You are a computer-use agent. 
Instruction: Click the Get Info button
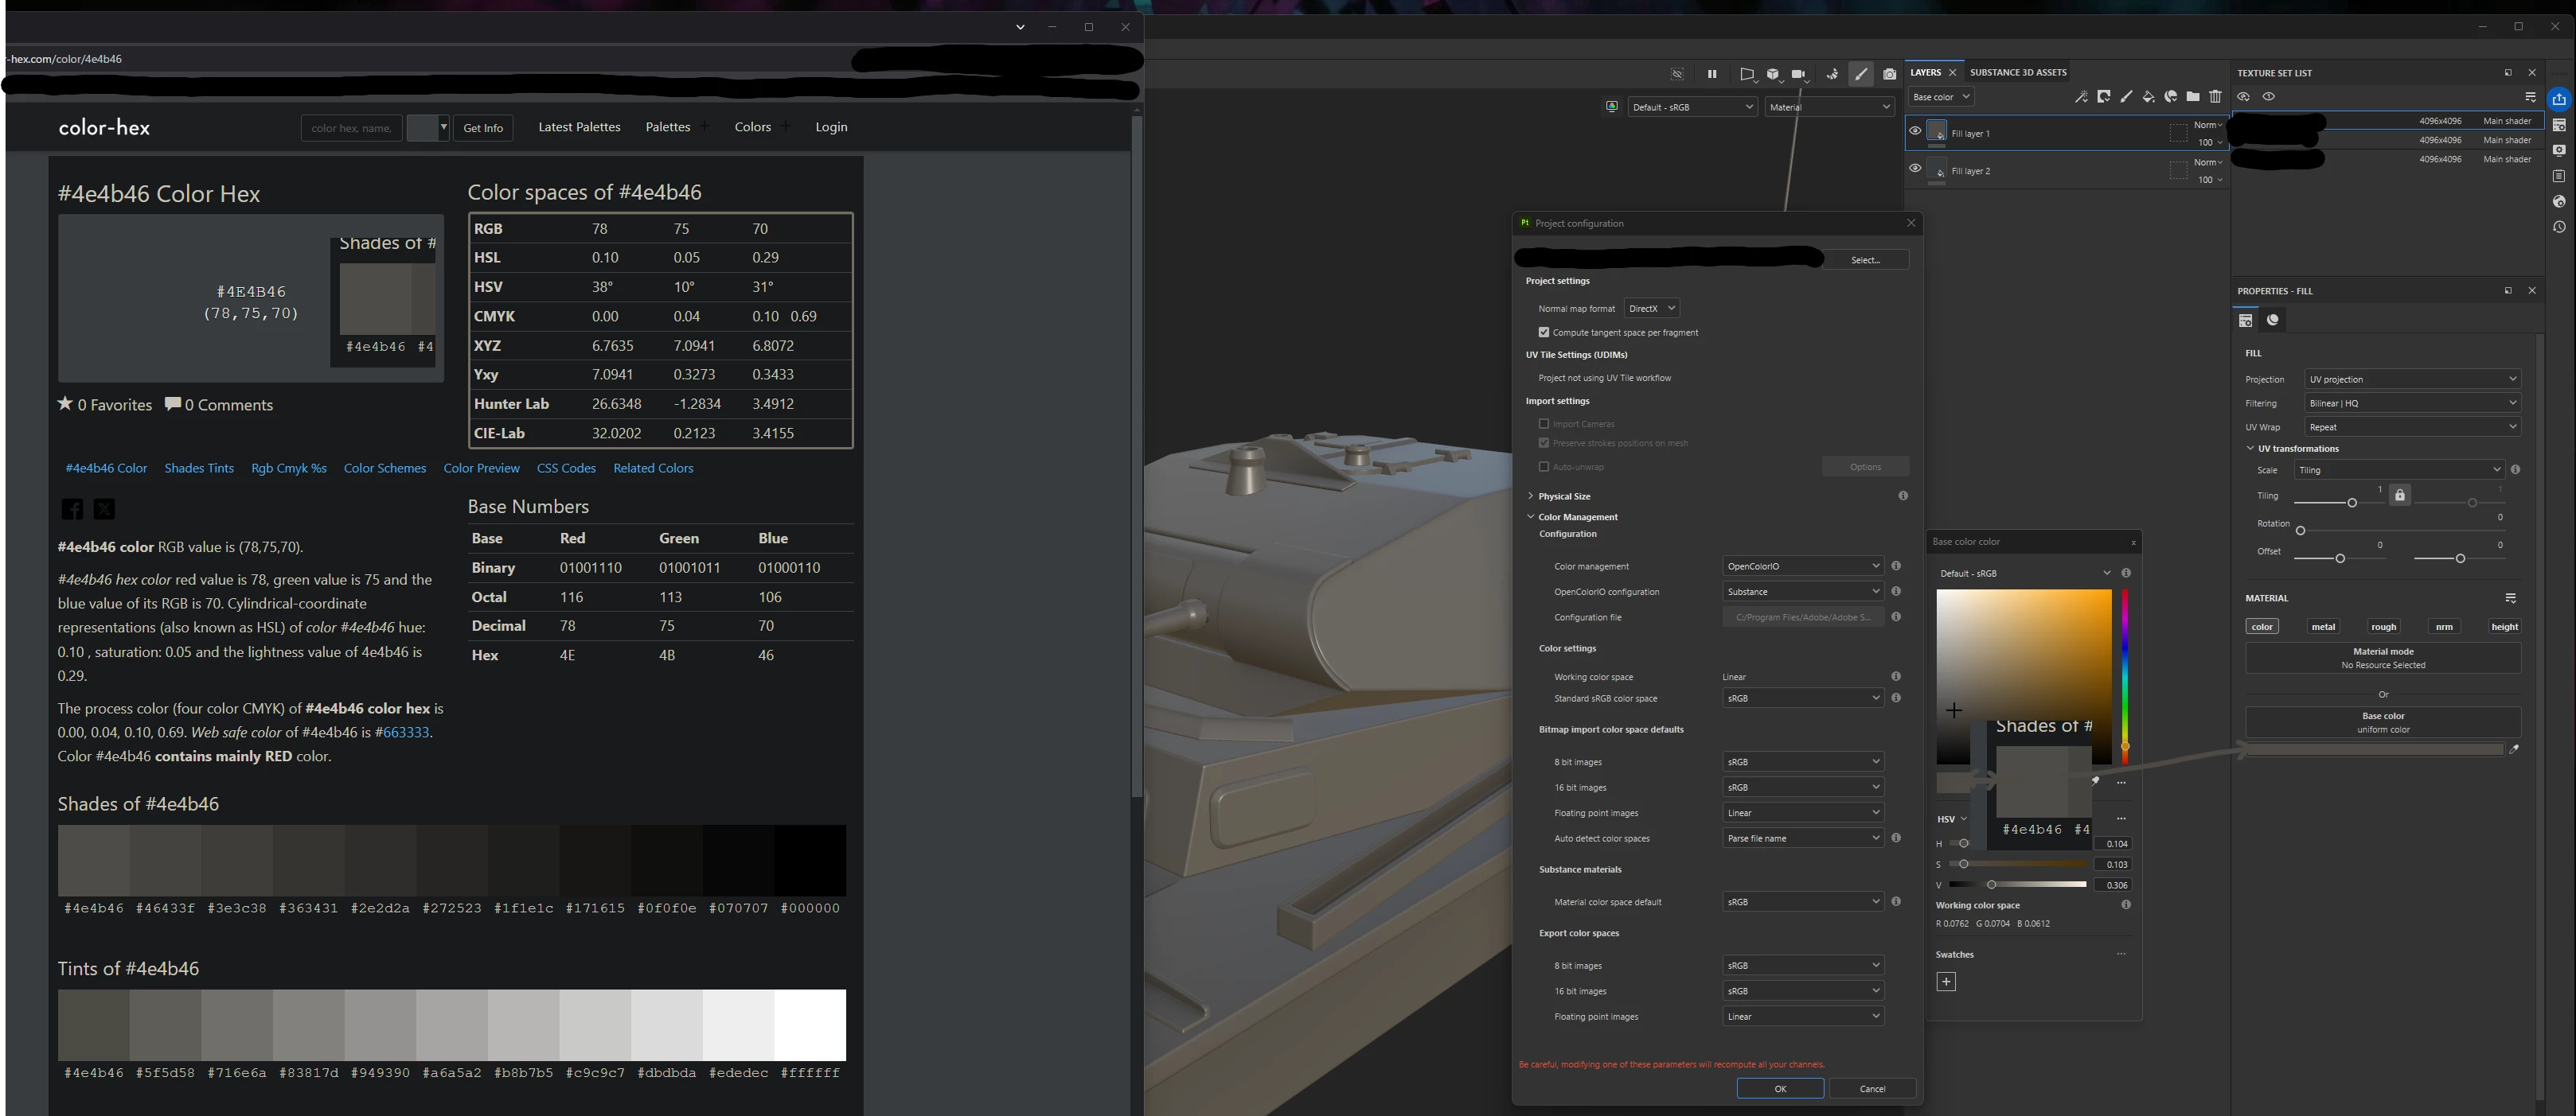(483, 128)
